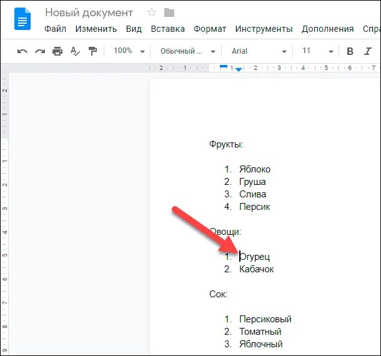Click the Фрукты: heading text
Viewport: 381px width, 356px height.
(226, 144)
